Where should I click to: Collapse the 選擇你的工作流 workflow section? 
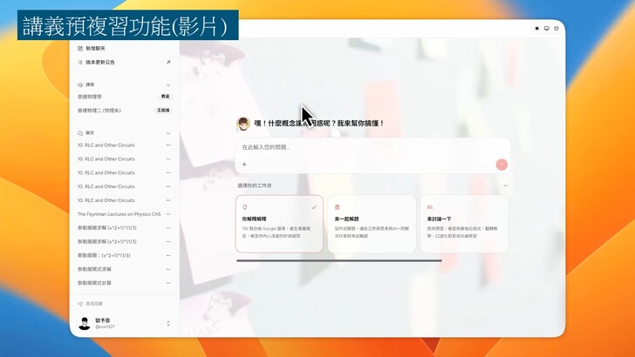(505, 185)
